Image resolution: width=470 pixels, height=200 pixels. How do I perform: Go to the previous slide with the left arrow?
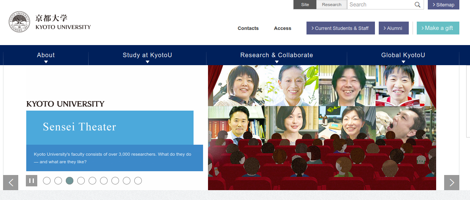tap(11, 183)
